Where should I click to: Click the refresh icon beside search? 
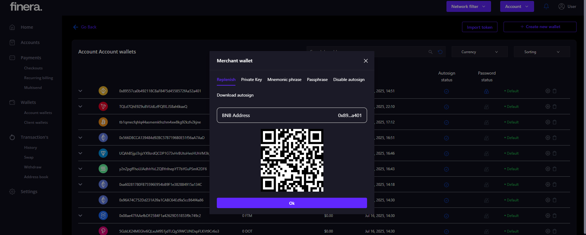(440, 52)
